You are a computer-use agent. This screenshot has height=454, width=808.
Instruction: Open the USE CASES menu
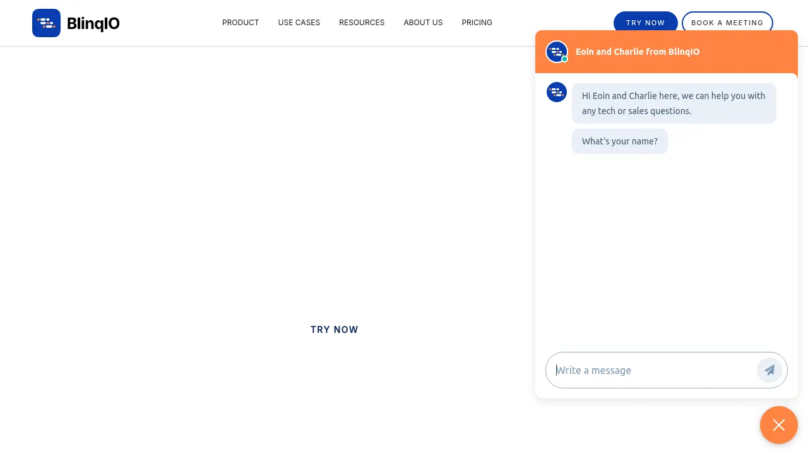point(299,23)
